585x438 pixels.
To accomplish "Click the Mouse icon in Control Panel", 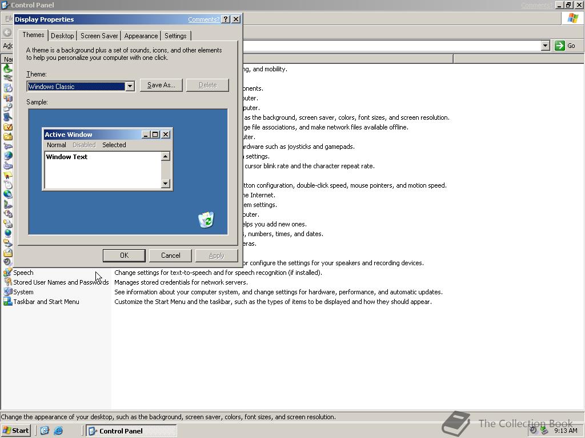I will [7, 185].
